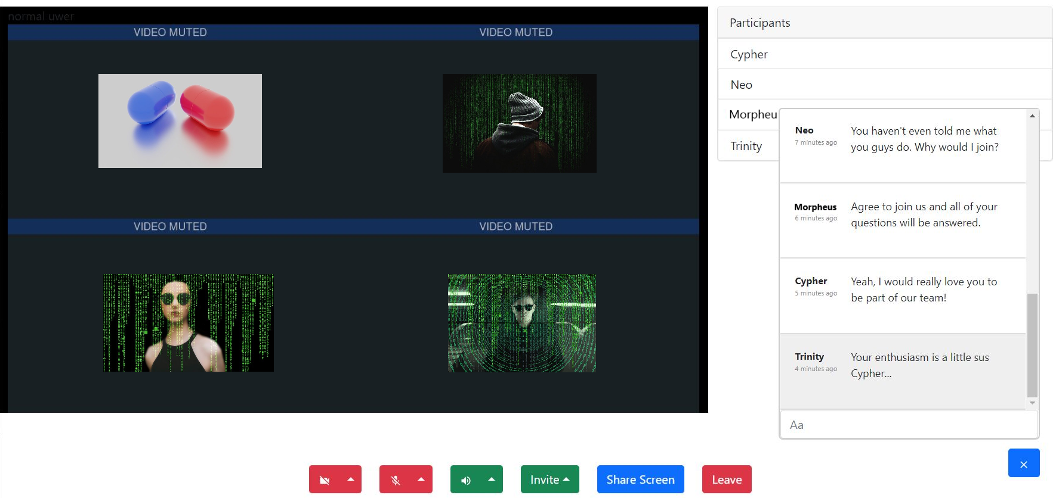This screenshot has height=498, width=1059.
Task: Toggle the muted camera button
Action: (x=325, y=480)
